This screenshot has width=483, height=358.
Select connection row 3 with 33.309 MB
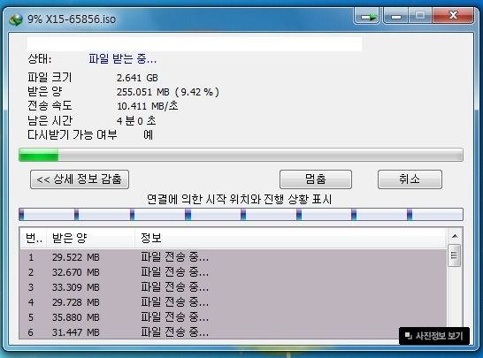point(234,287)
